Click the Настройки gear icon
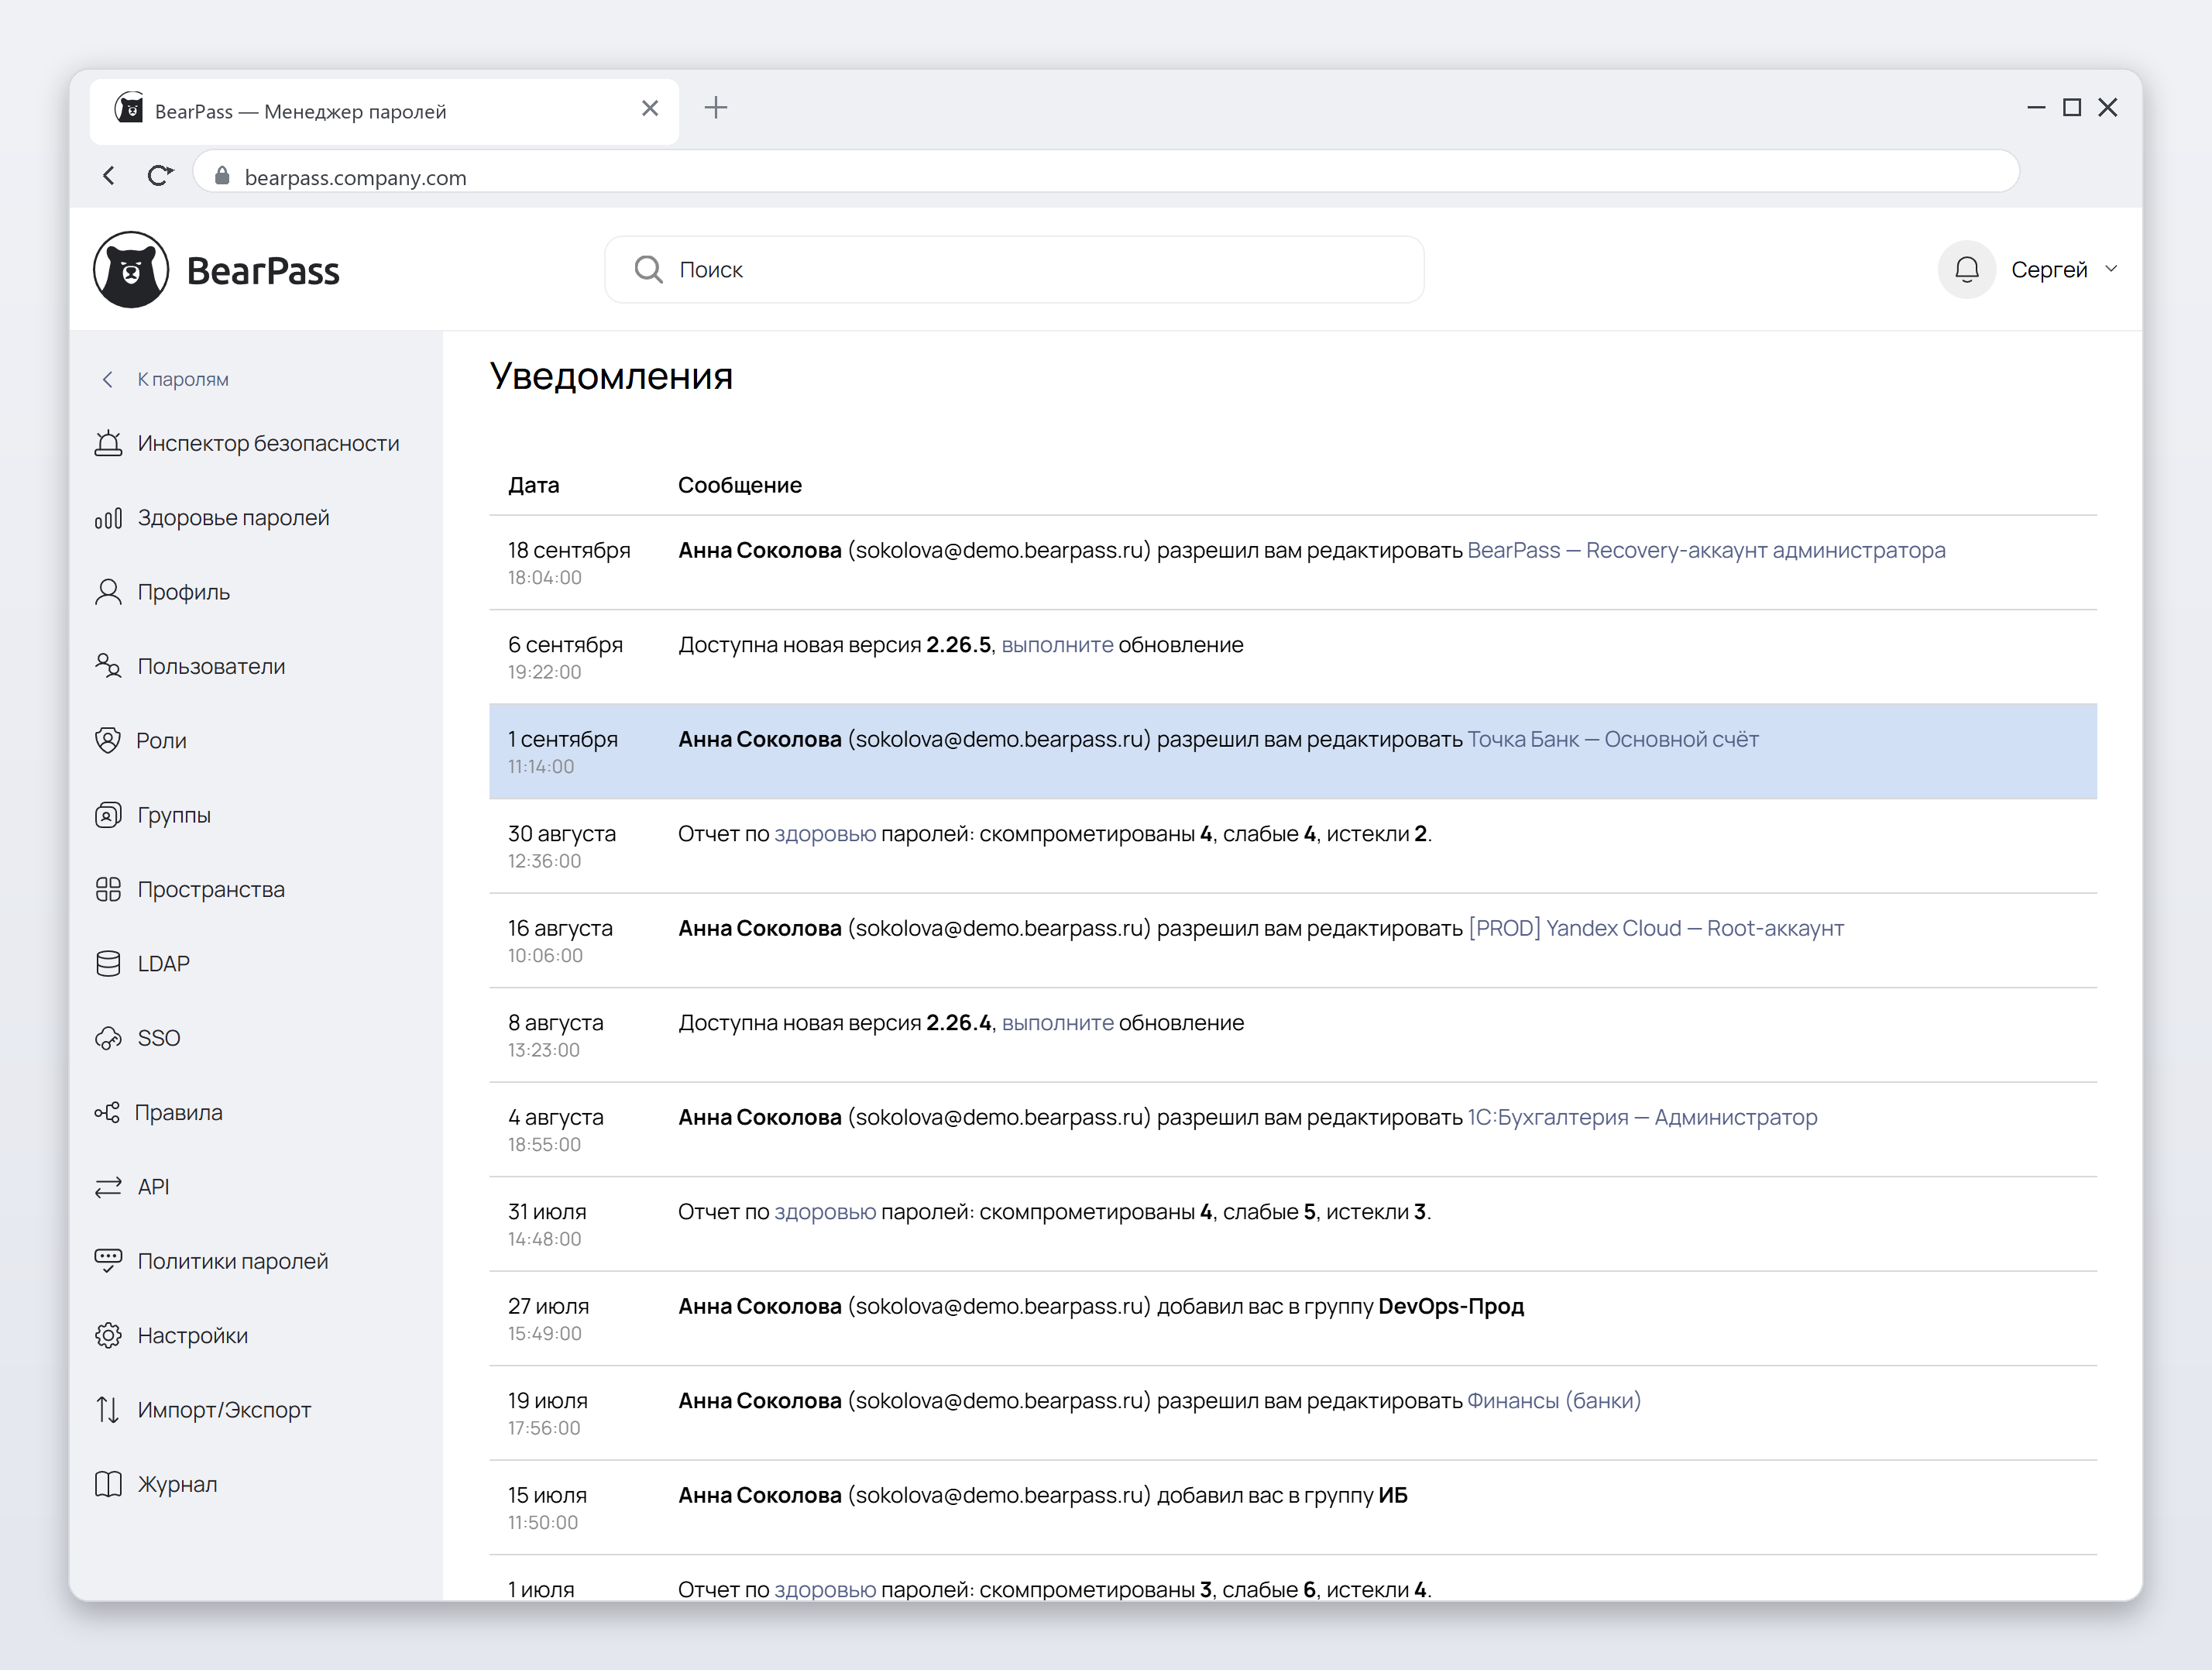This screenshot has height=1670, width=2212. point(108,1335)
